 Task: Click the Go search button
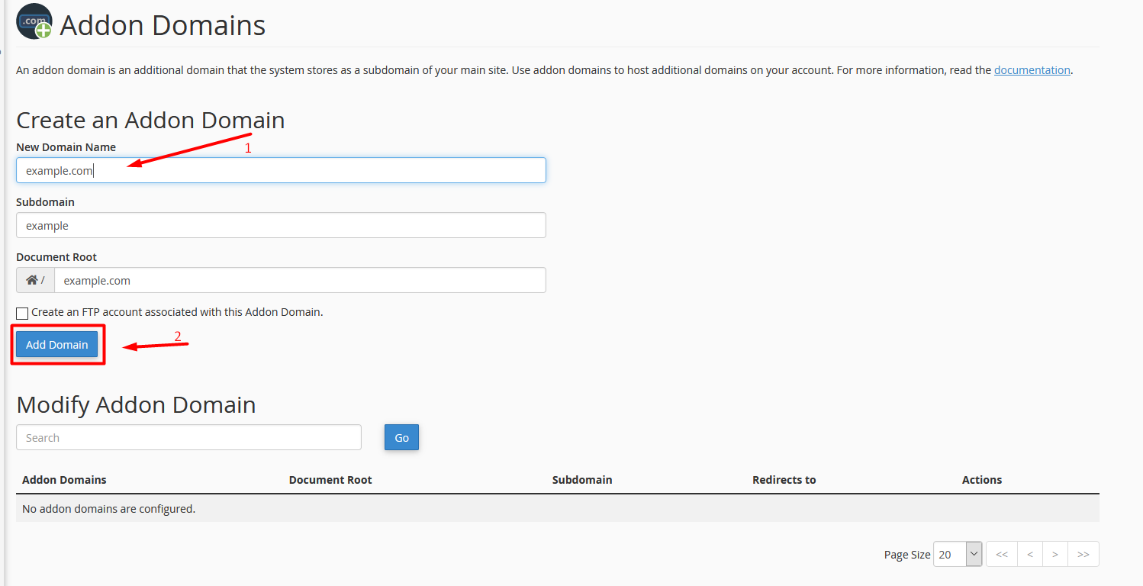coord(401,438)
